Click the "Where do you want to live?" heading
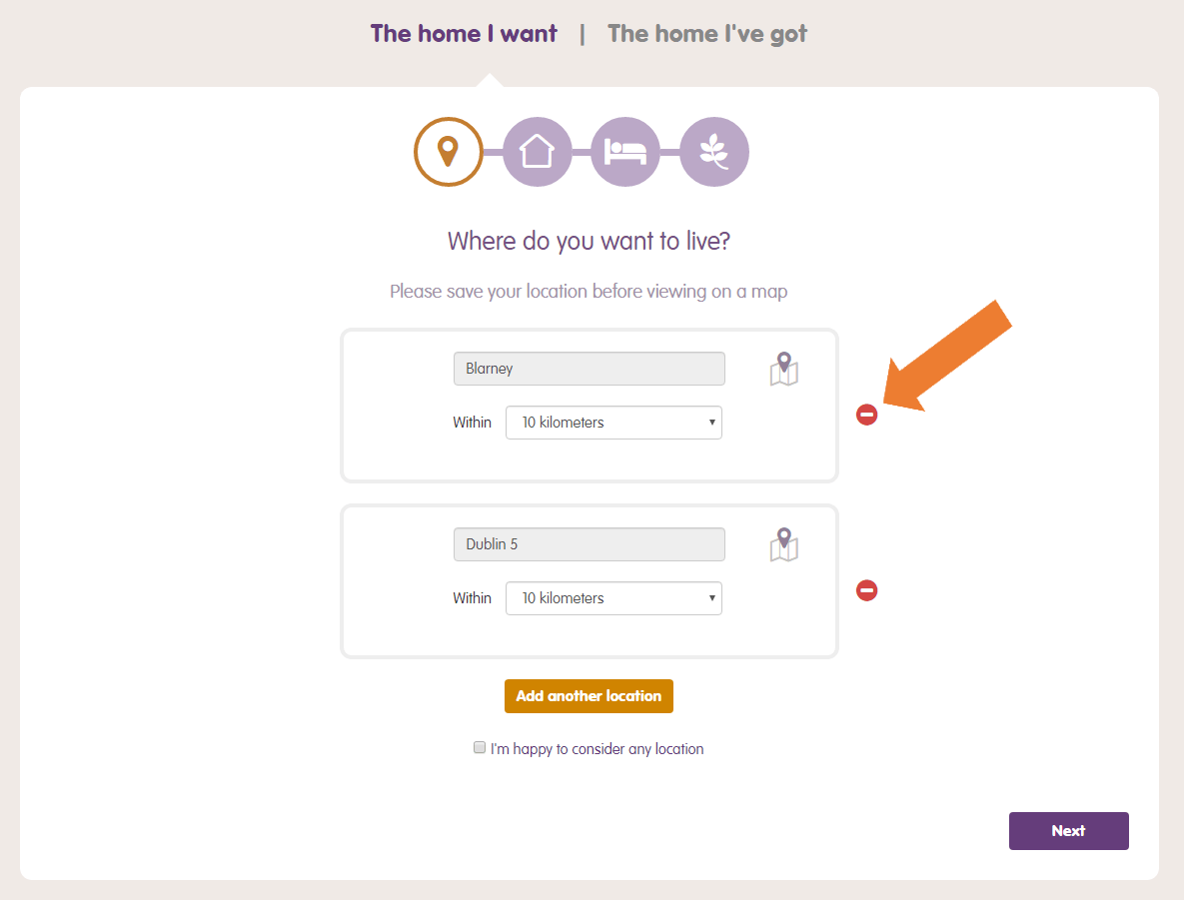The image size is (1184, 900). click(589, 241)
